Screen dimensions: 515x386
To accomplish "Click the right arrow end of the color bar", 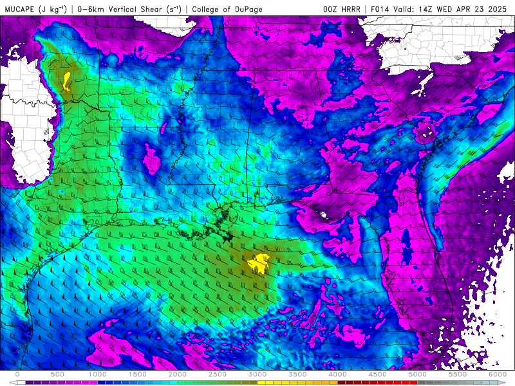I will (x=502, y=383).
